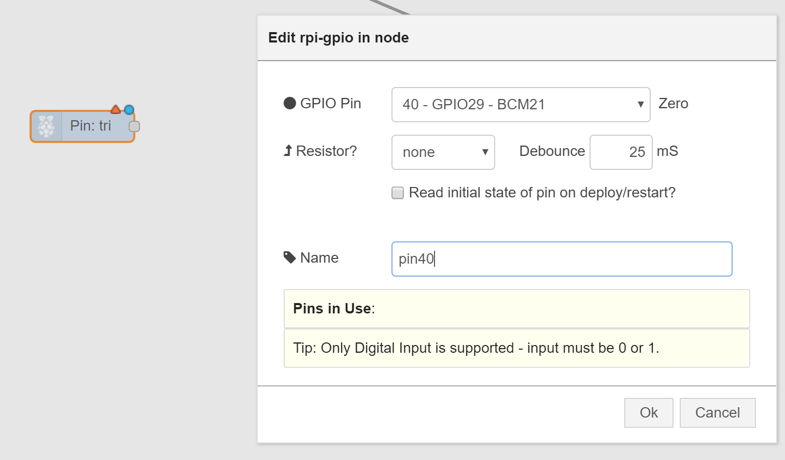
Task: Click the "Edit rpi-gpio in node" title
Action: coord(339,38)
